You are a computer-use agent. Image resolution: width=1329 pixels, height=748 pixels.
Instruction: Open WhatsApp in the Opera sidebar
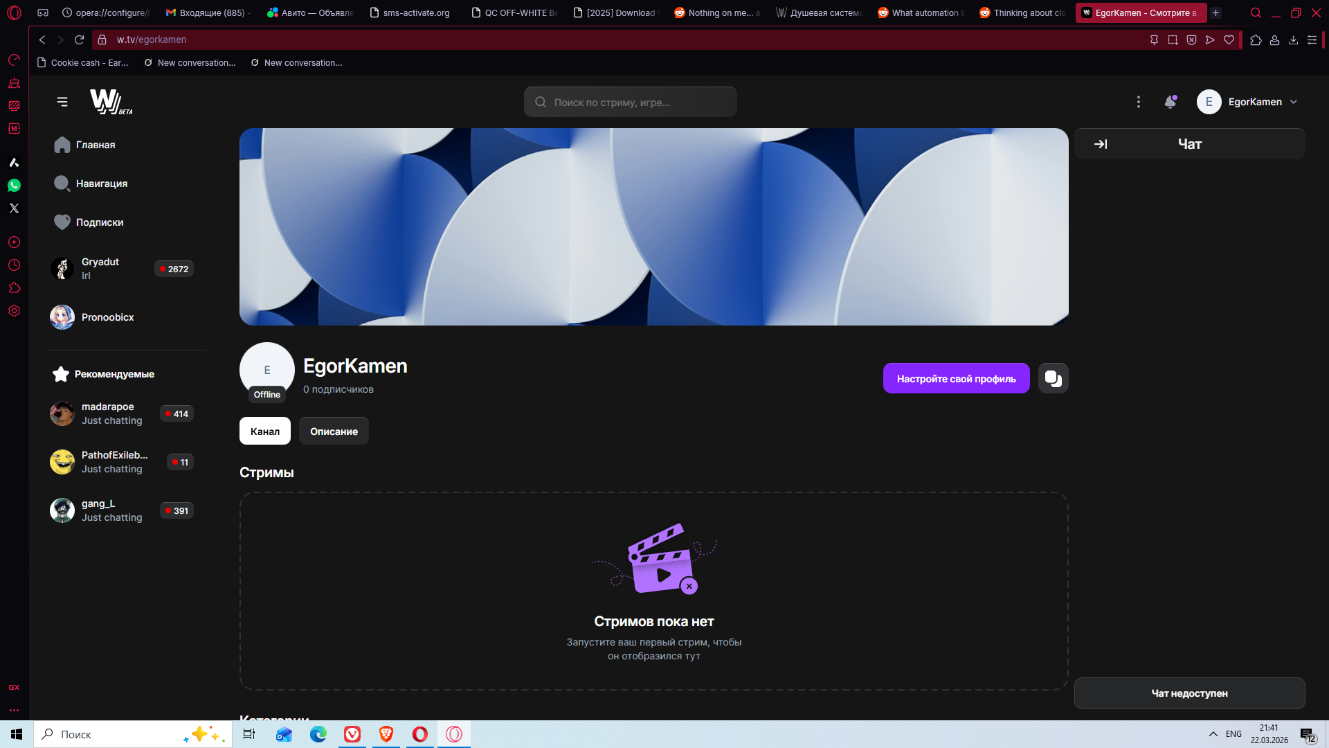tap(14, 186)
